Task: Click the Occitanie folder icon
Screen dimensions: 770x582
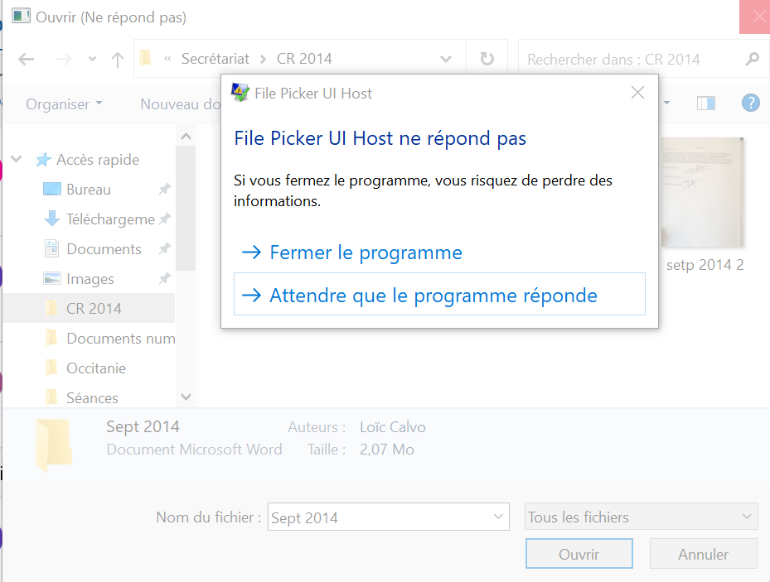Action: pos(51,368)
